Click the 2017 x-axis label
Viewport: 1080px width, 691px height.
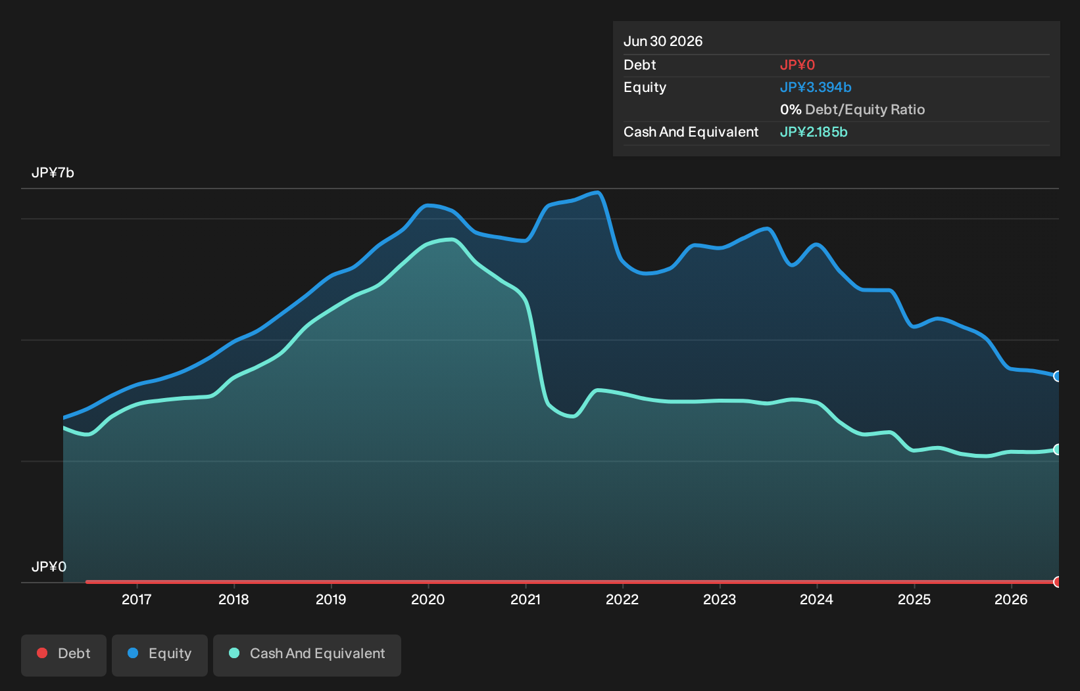click(137, 600)
